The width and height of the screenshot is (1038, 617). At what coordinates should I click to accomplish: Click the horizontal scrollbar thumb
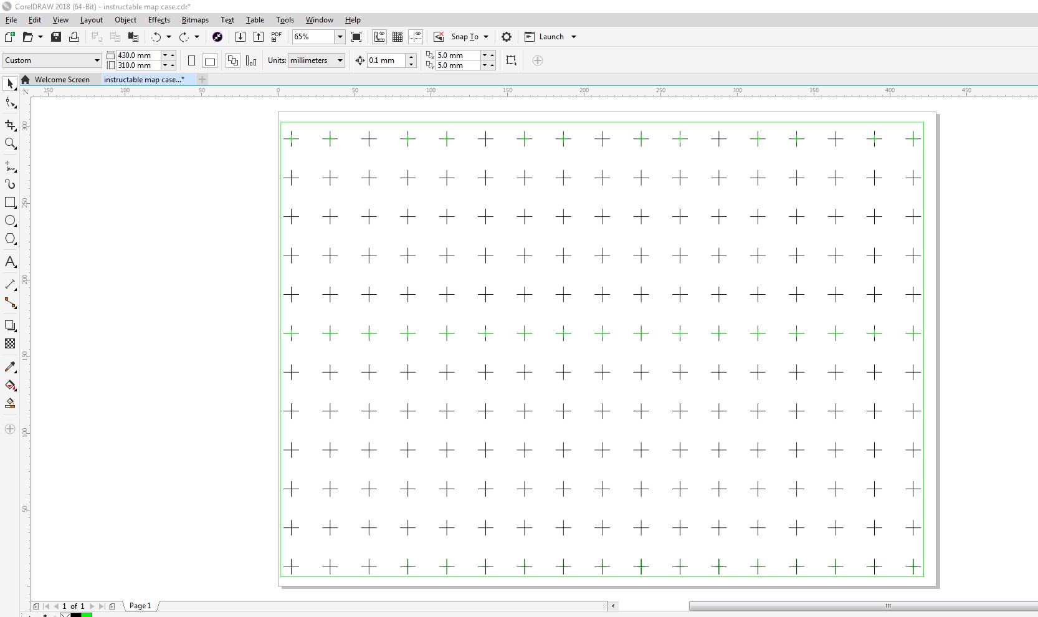pyautogui.click(x=864, y=606)
